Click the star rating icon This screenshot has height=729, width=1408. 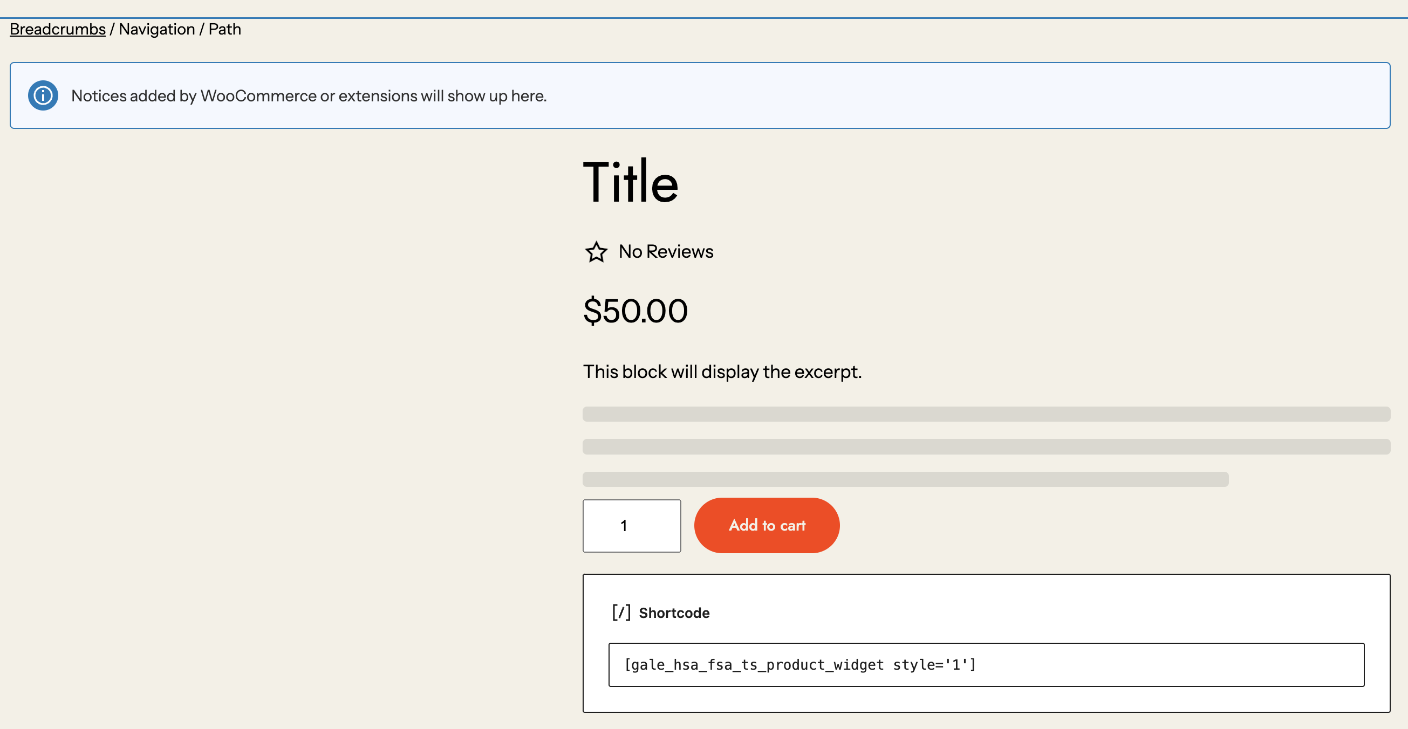[x=596, y=252]
